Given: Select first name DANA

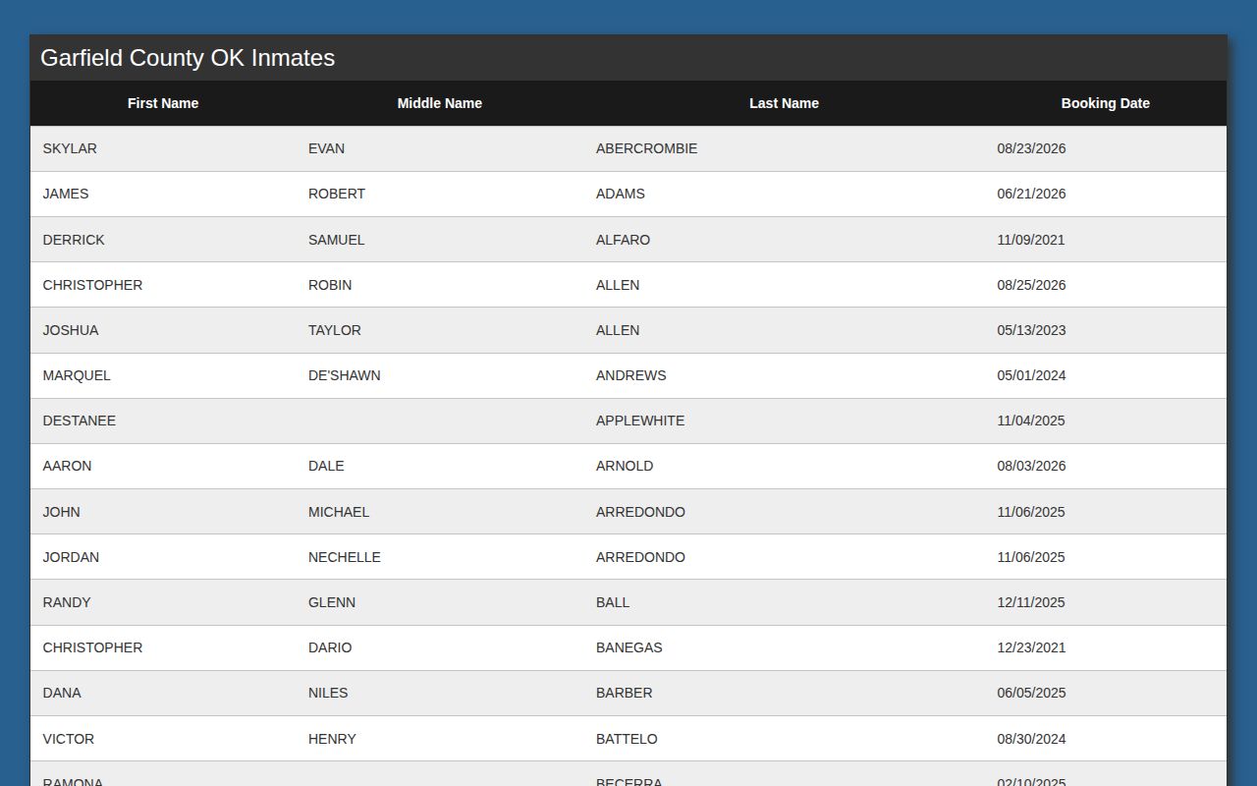Looking at the screenshot, I should (x=62, y=693).
